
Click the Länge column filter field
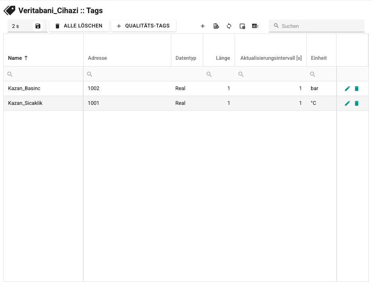click(x=219, y=74)
